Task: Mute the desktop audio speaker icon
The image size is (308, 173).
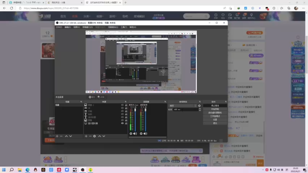Action: 146,133
